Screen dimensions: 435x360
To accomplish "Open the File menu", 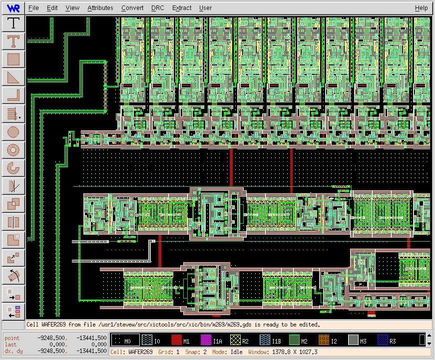I will pos(33,8).
